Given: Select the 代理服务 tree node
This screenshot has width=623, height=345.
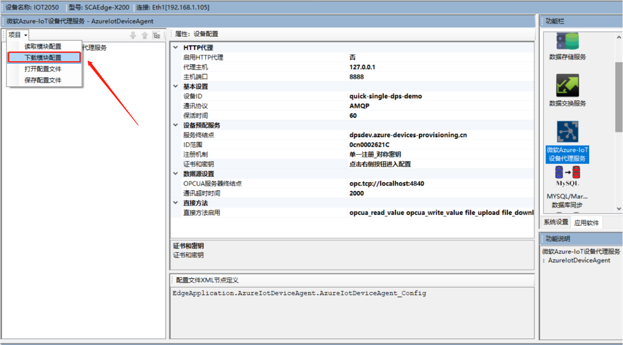Looking at the screenshot, I should point(95,47).
